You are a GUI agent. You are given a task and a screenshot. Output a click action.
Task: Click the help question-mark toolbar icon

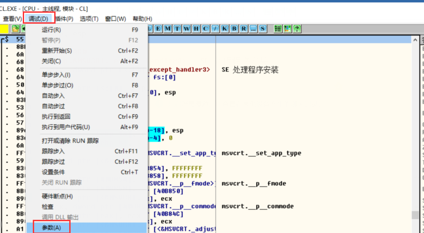[x=297, y=29]
